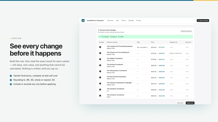Click check icon beside Rounding bullet
The height and width of the screenshot is (122, 218).
click(11, 80)
